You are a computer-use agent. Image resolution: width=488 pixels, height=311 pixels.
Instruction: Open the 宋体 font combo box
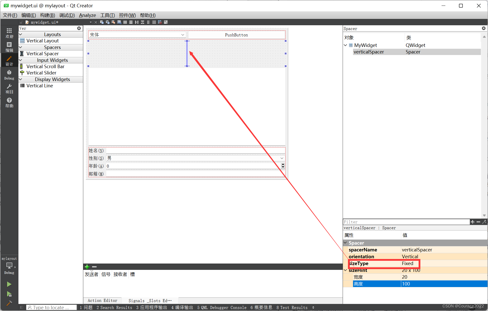182,35
